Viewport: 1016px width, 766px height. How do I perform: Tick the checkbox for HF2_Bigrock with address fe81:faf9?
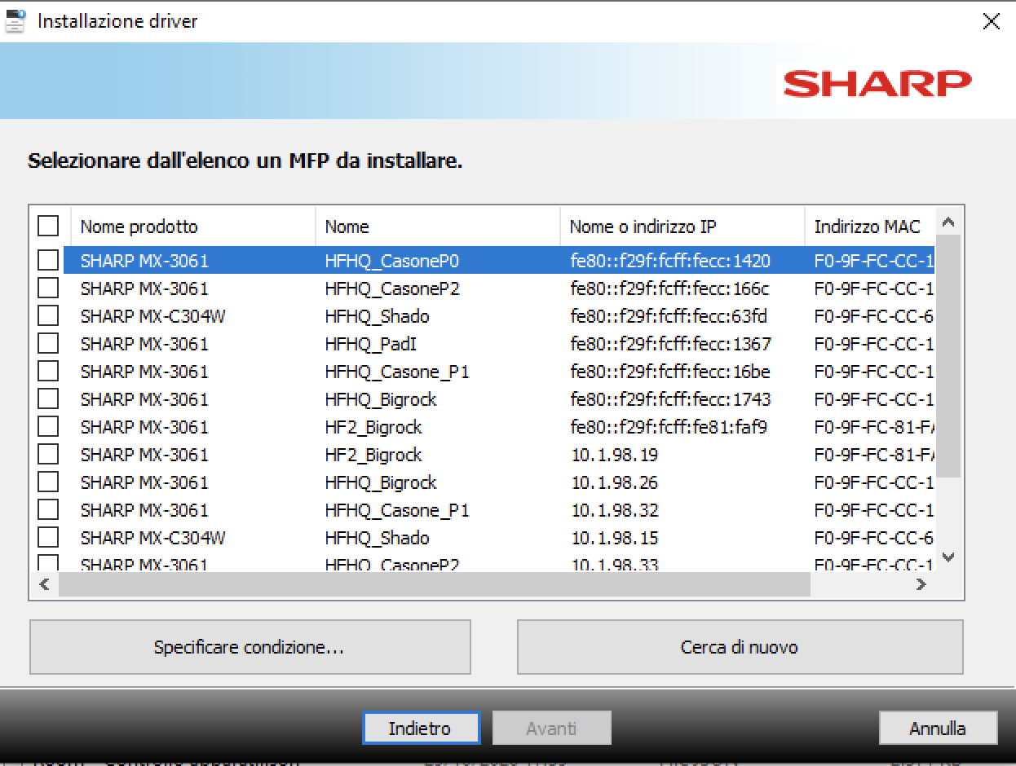click(48, 426)
